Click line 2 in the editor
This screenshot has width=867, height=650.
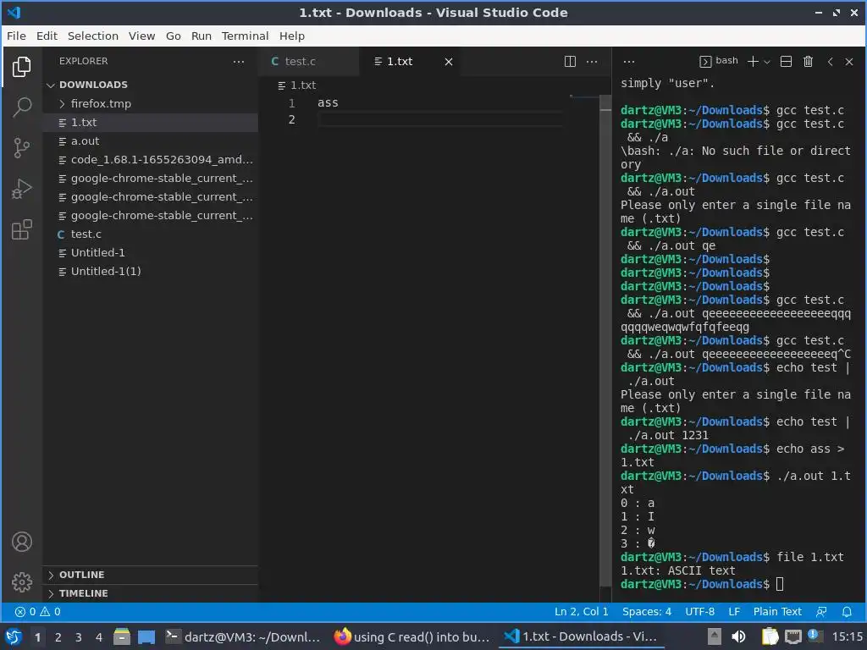click(440, 120)
